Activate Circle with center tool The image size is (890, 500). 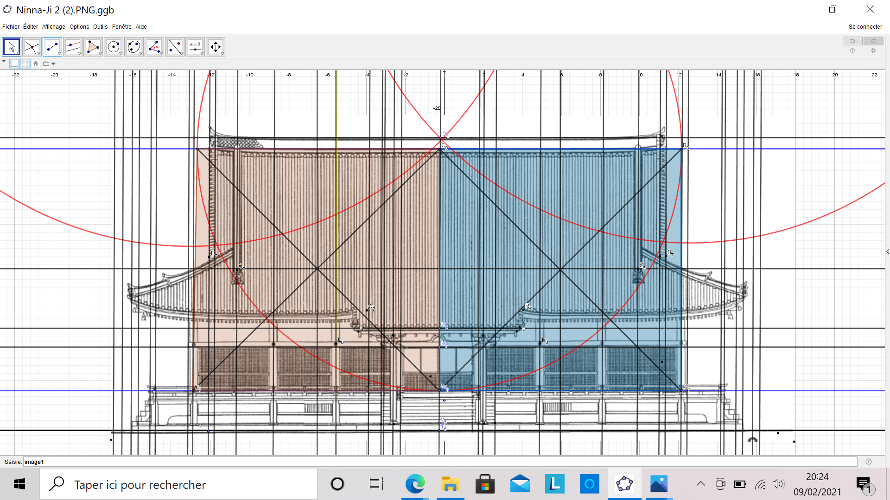point(113,47)
